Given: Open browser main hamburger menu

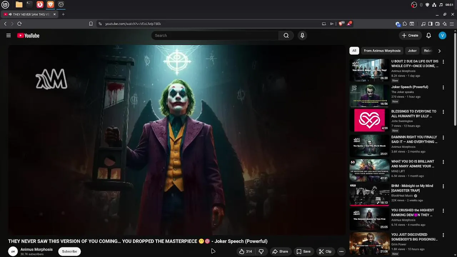Looking at the screenshot, I should (x=452, y=24).
